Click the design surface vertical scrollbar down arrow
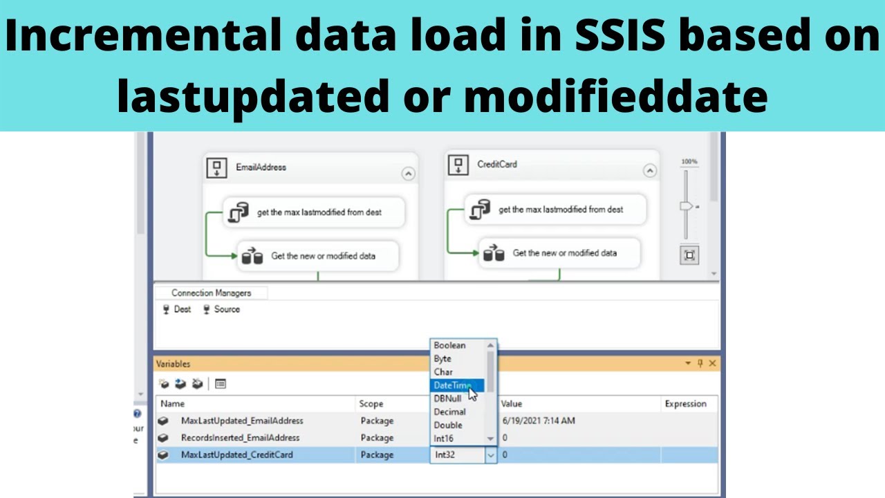This screenshot has height=498, width=885. pos(714,274)
